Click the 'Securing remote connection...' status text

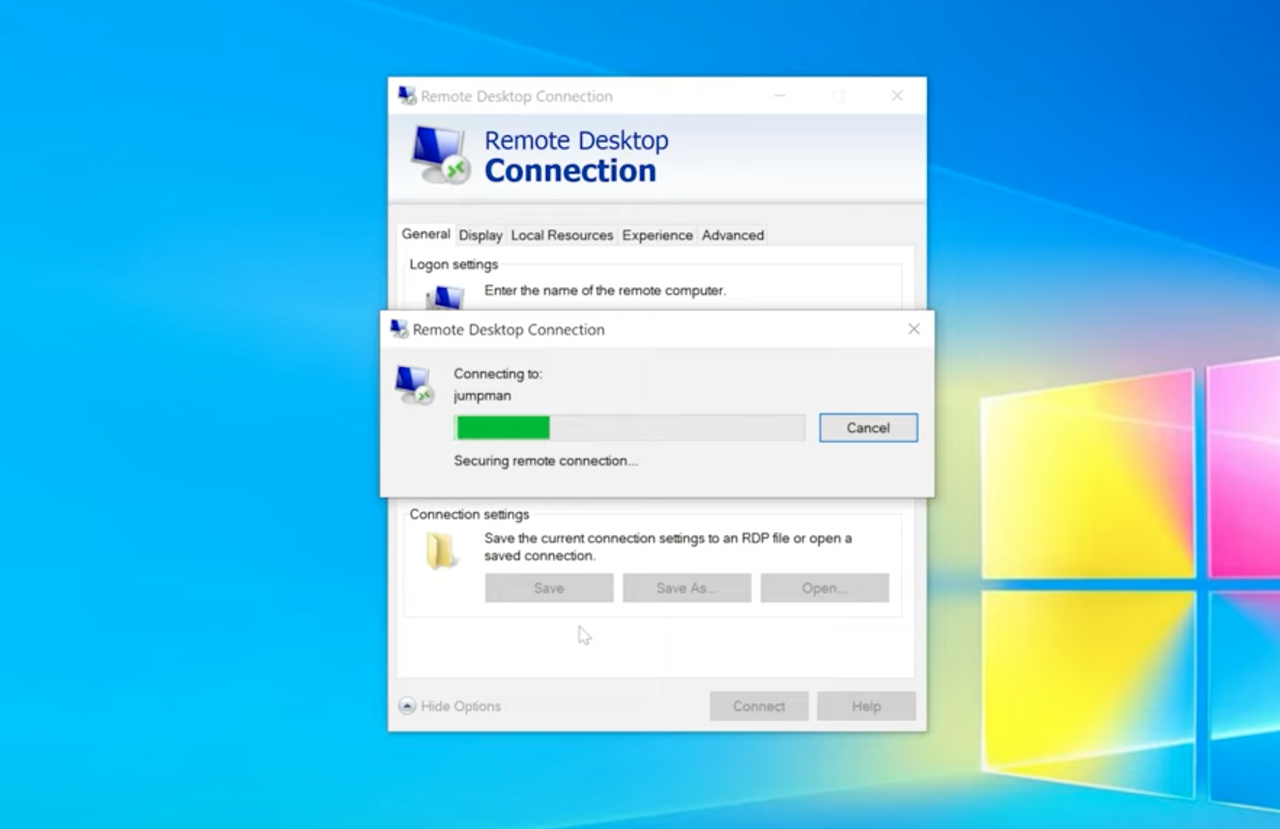tap(546, 461)
